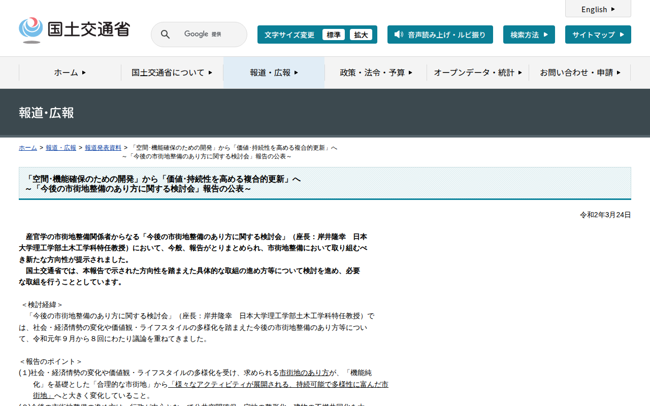Switch to the English site
Image resolution: width=650 pixels, height=406 pixels.
[x=598, y=9]
